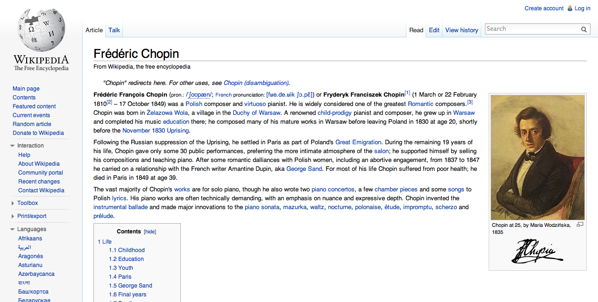Image resolution: width=598 pixels, height=302 pixels.
Task: Open the Edit tab
Action: point(434,30)
